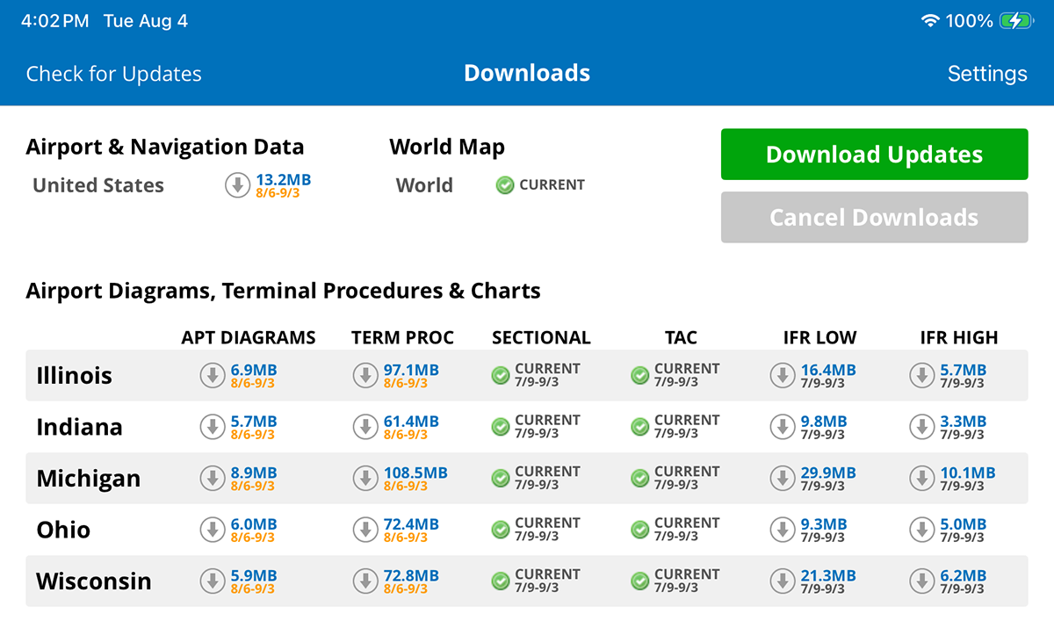Download Illinois APT Diagrams via arrow icon

point(213,376)
